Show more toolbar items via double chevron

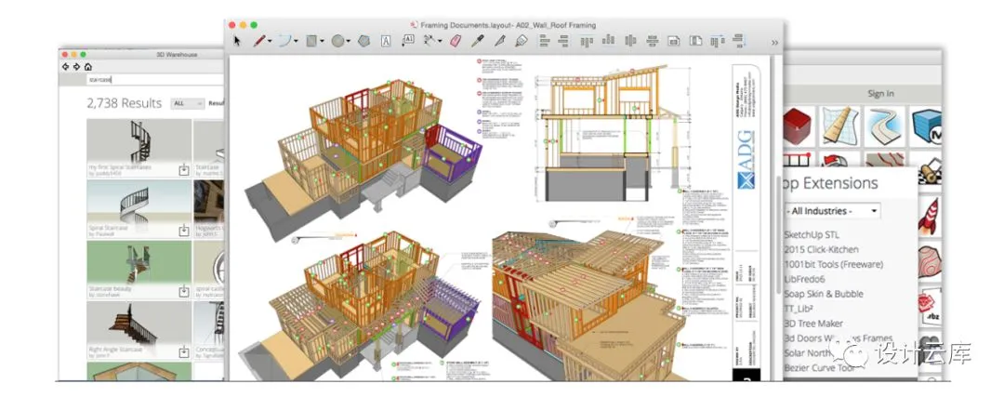pyautogui.click(x=774, y=42)
